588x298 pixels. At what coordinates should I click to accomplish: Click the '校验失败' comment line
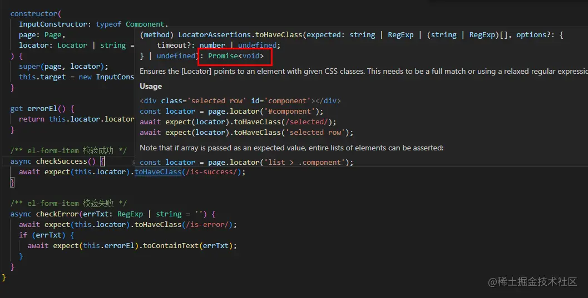click(x=68, y=204)
